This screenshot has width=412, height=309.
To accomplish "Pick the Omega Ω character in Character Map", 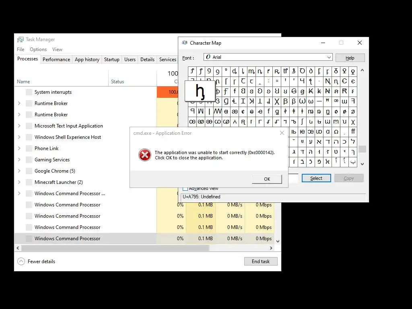I will [x=336, y=132].
